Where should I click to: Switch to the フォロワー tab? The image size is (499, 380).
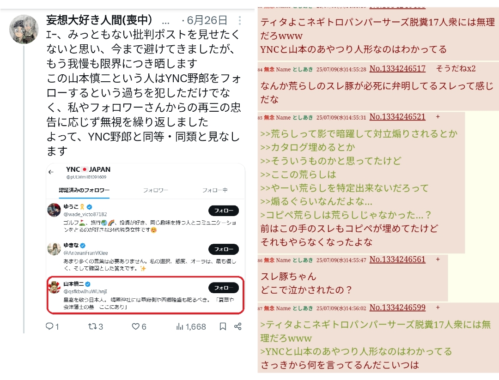[155, 190]
